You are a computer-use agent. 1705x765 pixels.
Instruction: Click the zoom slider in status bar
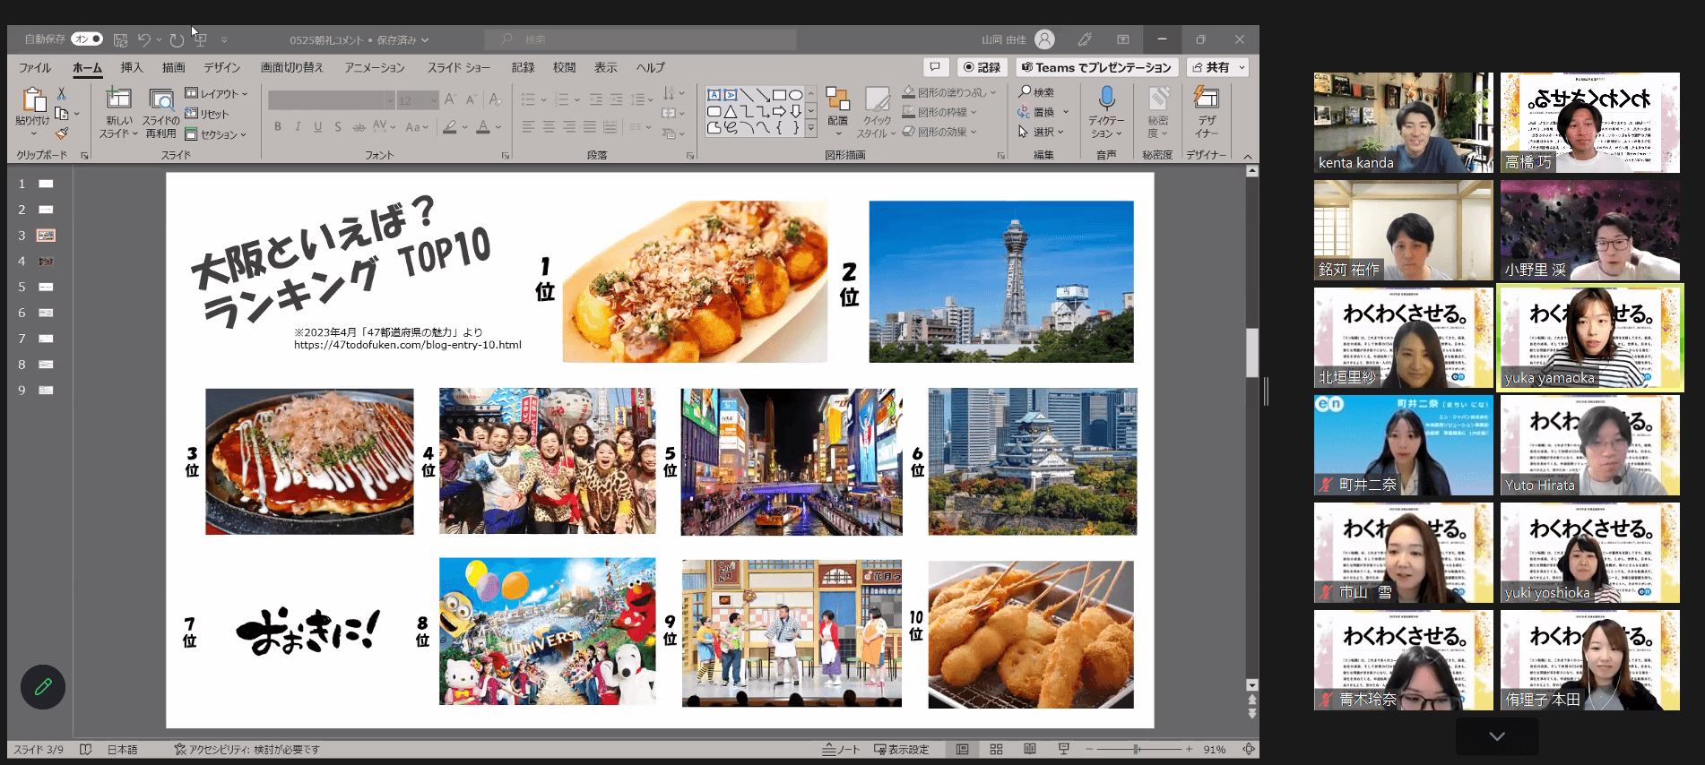[1137, 749]
